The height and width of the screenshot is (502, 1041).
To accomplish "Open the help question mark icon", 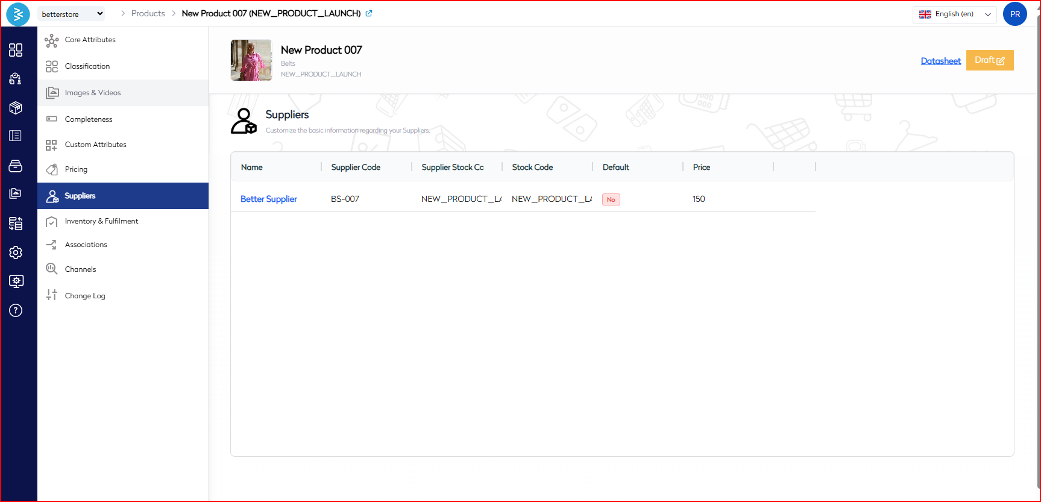I will click(x=16, y=310).
